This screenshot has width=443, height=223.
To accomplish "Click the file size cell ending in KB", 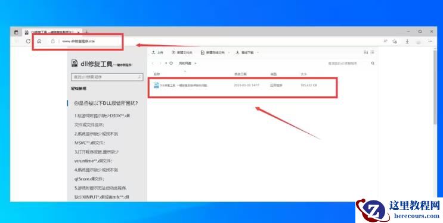I will click(309, 85).
